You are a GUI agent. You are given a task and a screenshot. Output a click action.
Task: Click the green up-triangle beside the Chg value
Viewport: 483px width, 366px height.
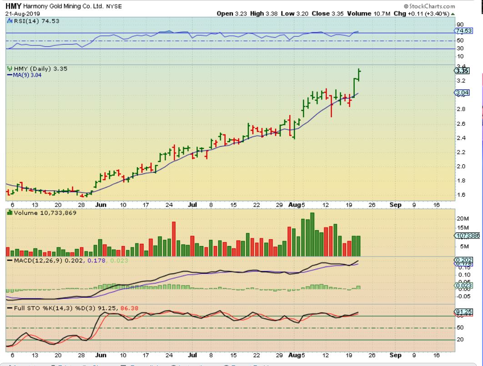(x=453, y=14)
